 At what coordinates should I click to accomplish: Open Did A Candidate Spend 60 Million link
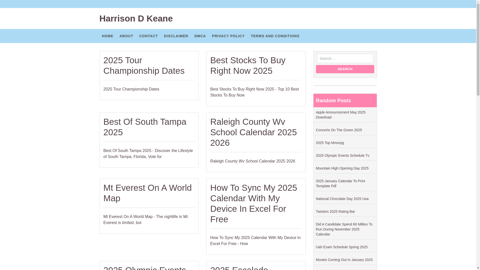coord(344,229)
